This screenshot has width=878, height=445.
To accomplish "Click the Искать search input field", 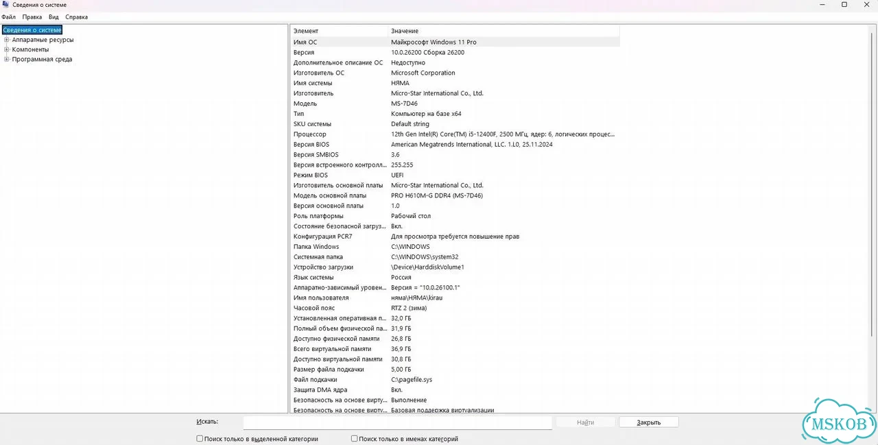I will click(398, 422).
